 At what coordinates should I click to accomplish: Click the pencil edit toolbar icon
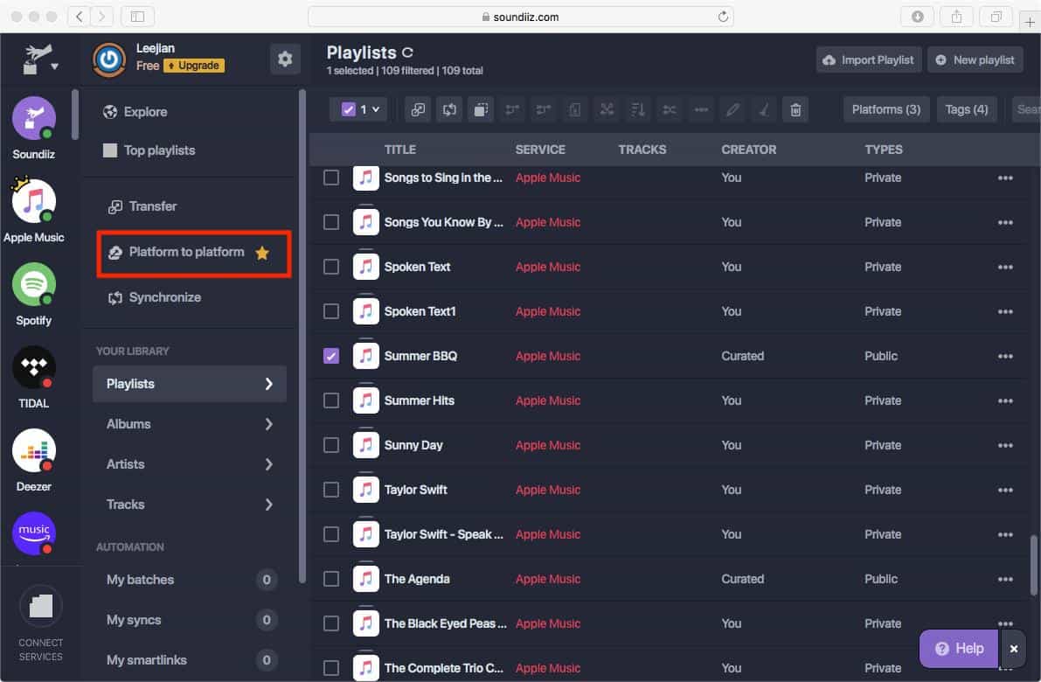click(x=732, y=109)
